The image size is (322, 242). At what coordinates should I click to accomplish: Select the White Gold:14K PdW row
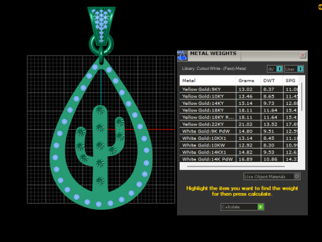[239, 159]
